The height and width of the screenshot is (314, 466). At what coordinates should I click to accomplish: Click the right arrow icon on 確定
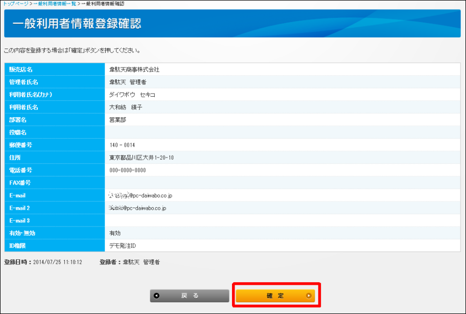tap(308, 296)
